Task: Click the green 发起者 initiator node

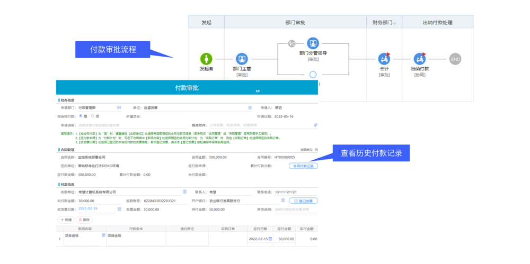Action: click(206, 59)
